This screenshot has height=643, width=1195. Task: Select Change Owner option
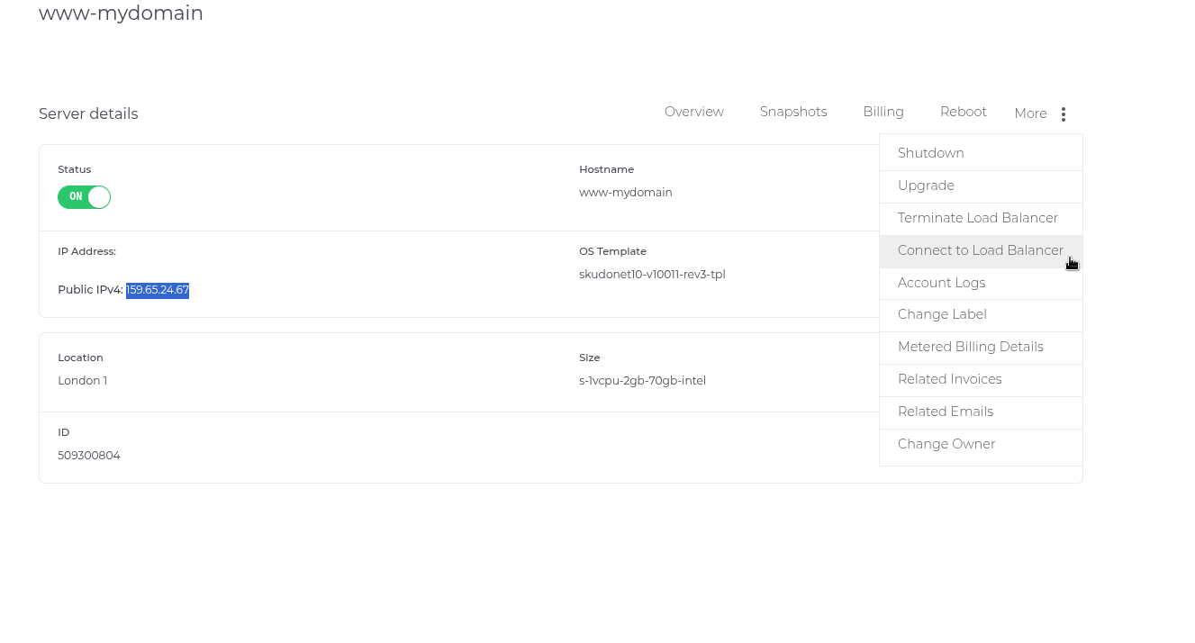coord(946,444)
